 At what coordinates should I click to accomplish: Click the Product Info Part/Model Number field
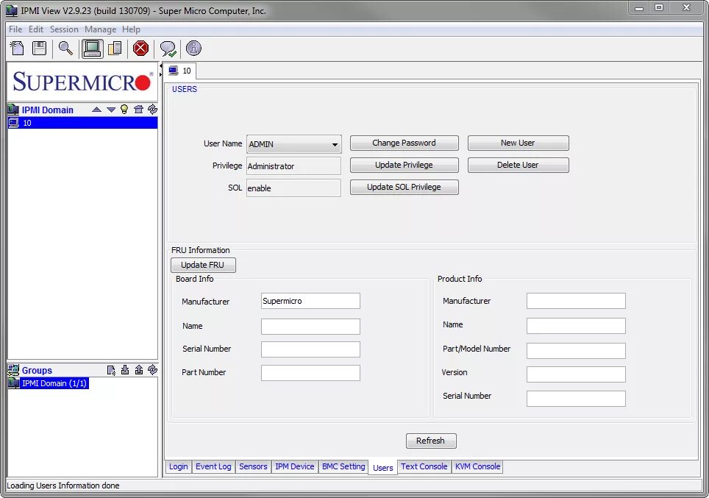[576, 351]
